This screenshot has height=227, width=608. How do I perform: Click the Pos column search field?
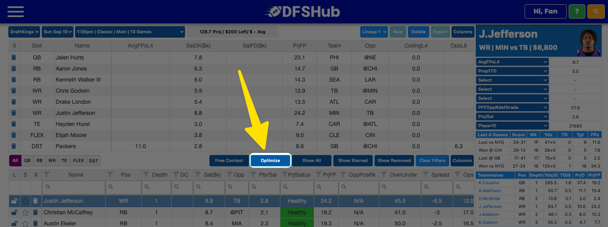tap(124, 187)
